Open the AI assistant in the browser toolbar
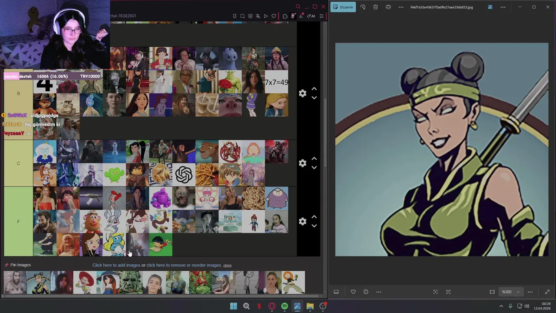Image resolution: width=556 pixels, height=313 pixels. (311, 16)
